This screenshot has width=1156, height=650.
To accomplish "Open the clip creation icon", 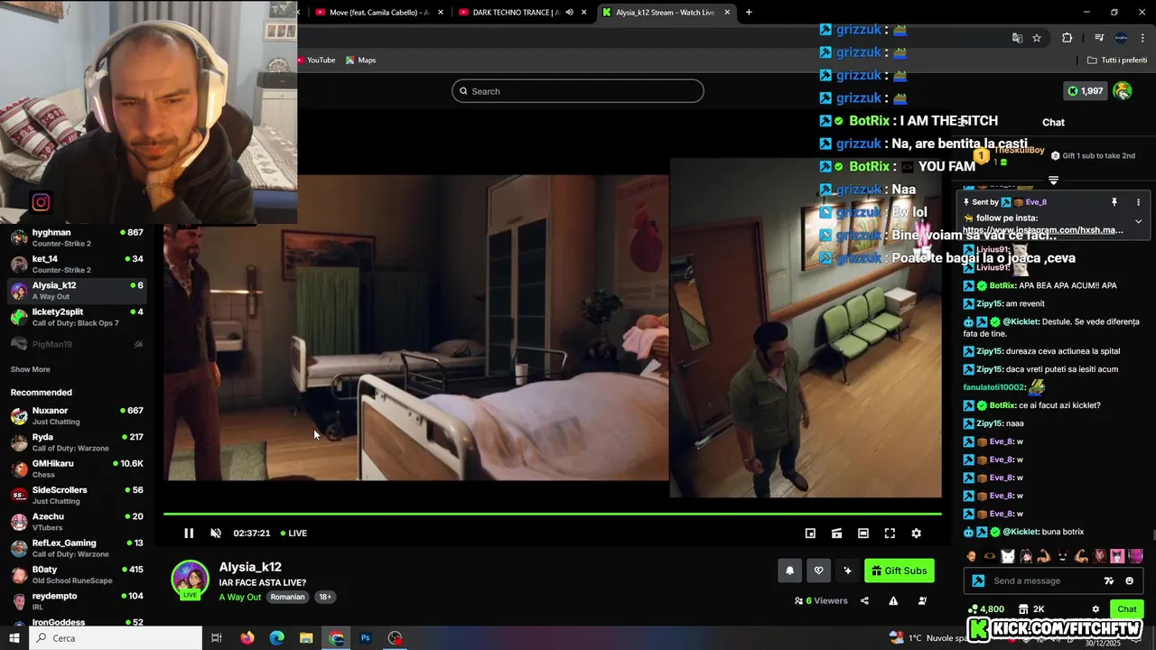I will [x=837, y=534].
